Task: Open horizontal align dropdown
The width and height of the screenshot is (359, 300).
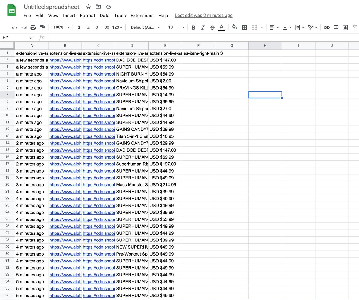Action: (x=274, y=27)
